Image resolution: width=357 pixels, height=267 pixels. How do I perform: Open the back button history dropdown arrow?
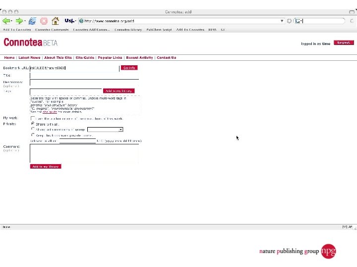pos(11,21)
